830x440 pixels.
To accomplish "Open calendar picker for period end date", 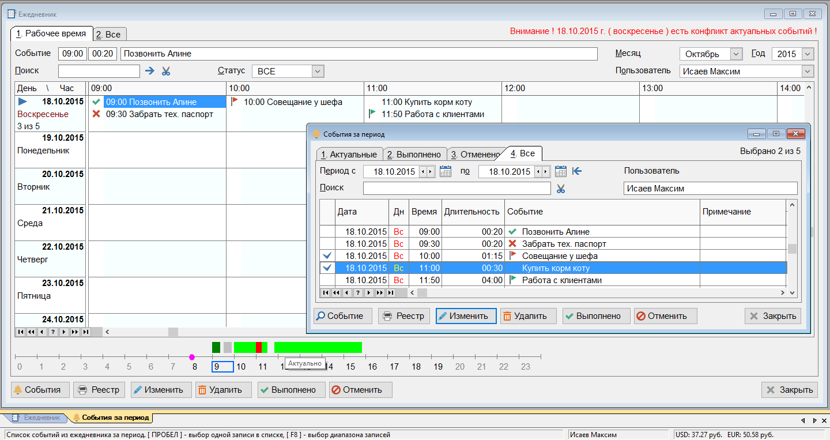I will [560, 171].
